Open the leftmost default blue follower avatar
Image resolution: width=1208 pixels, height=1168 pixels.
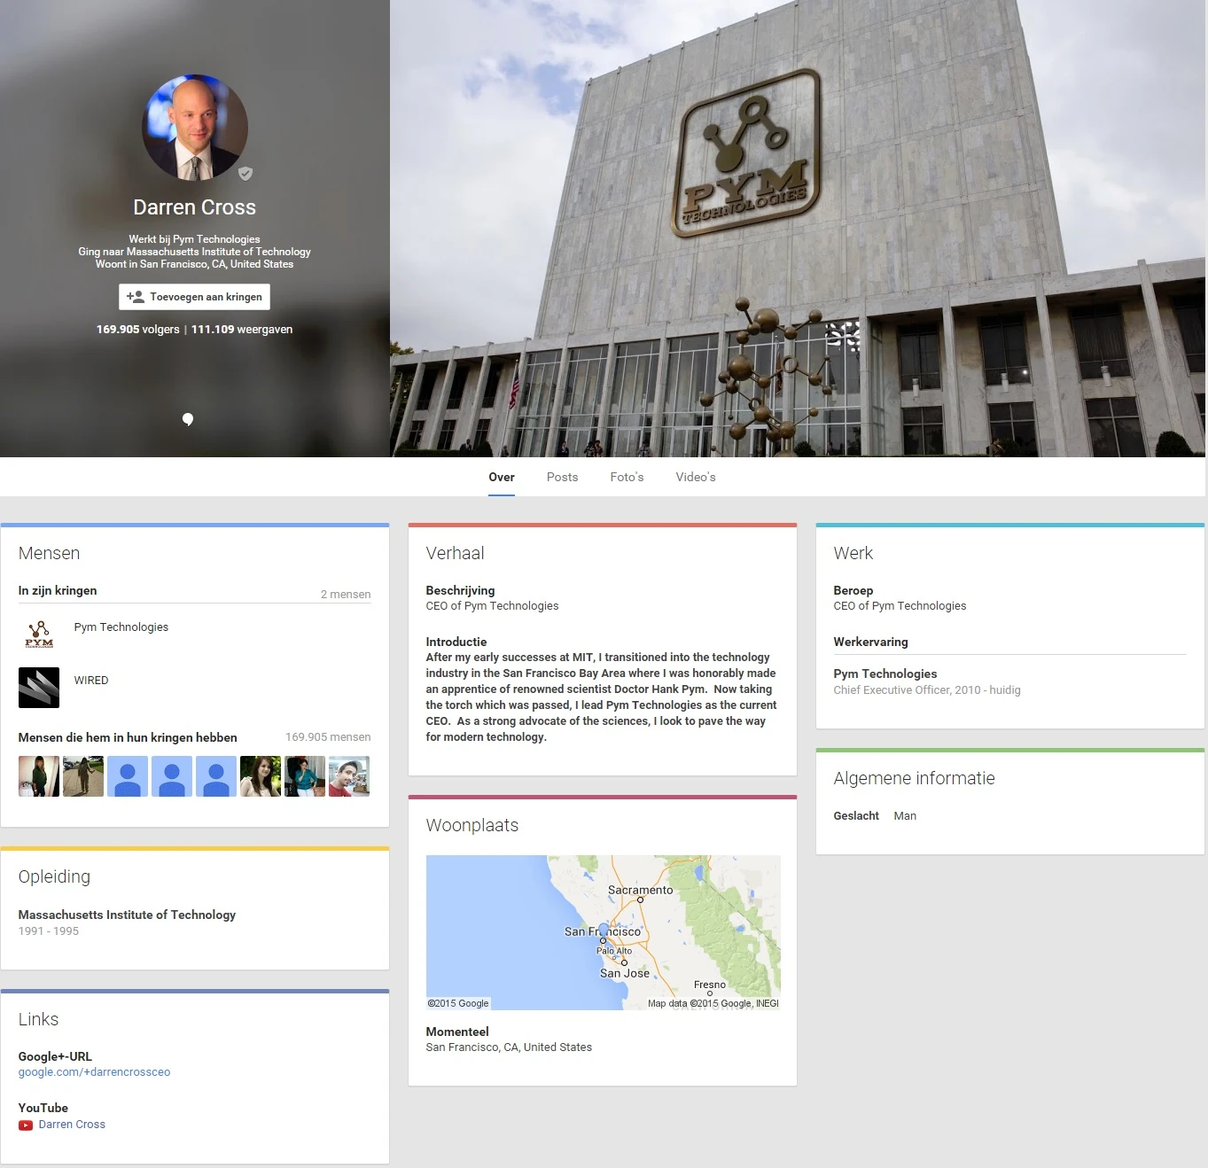(128, 776)
